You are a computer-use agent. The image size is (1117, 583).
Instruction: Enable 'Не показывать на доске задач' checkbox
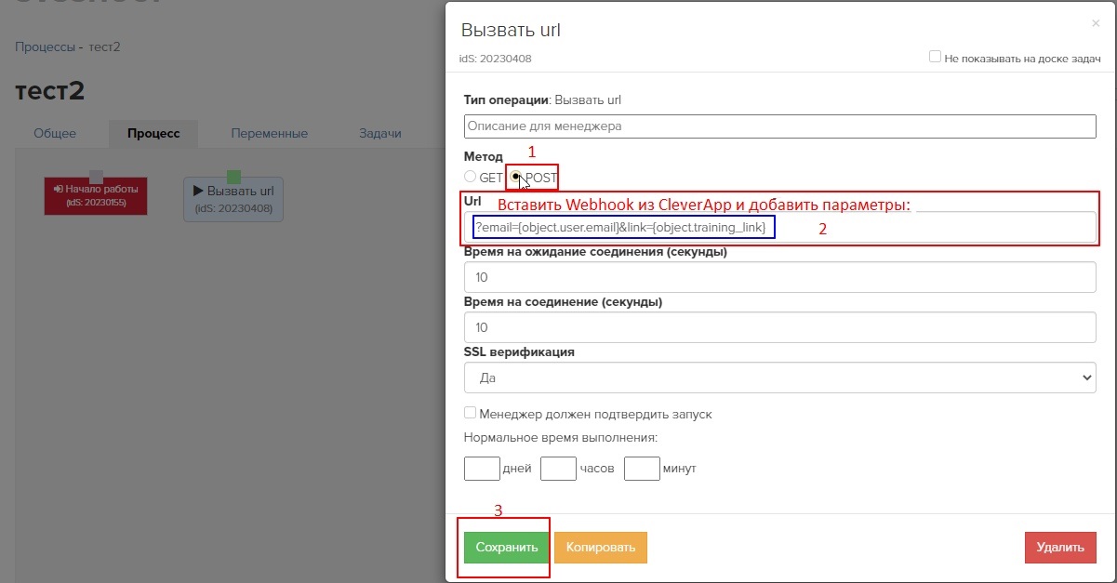tap(936, 57)
